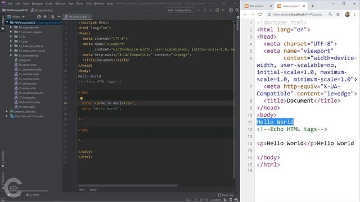
Task: Click the yellow intention lightbulb icon in editor
Action: point(81,99)
